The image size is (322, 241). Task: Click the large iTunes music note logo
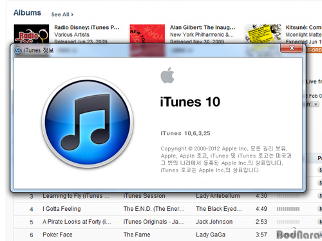click(x=88, y=122)
